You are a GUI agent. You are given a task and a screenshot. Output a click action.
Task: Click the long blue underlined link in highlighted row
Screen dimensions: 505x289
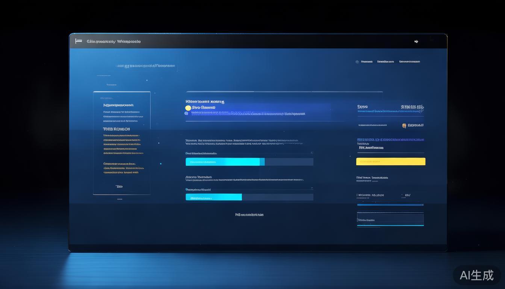(x=248, y=113)
